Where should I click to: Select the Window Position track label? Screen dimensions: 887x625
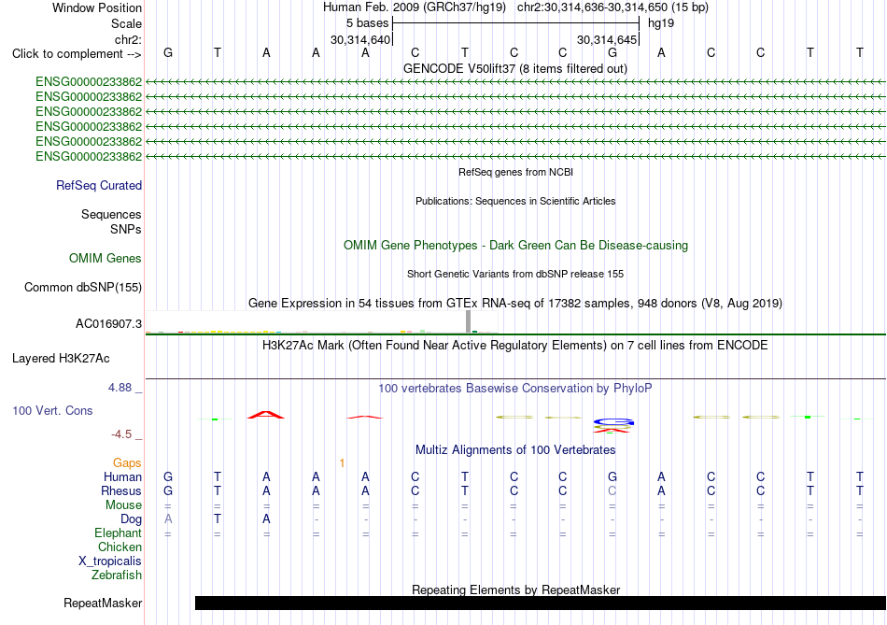[97, 7]
